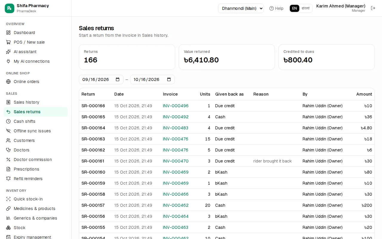The width and height of the screenshot is (382, 239).
Task: Click the stethoscope icon for Doctors
Action: coord(8,150)
